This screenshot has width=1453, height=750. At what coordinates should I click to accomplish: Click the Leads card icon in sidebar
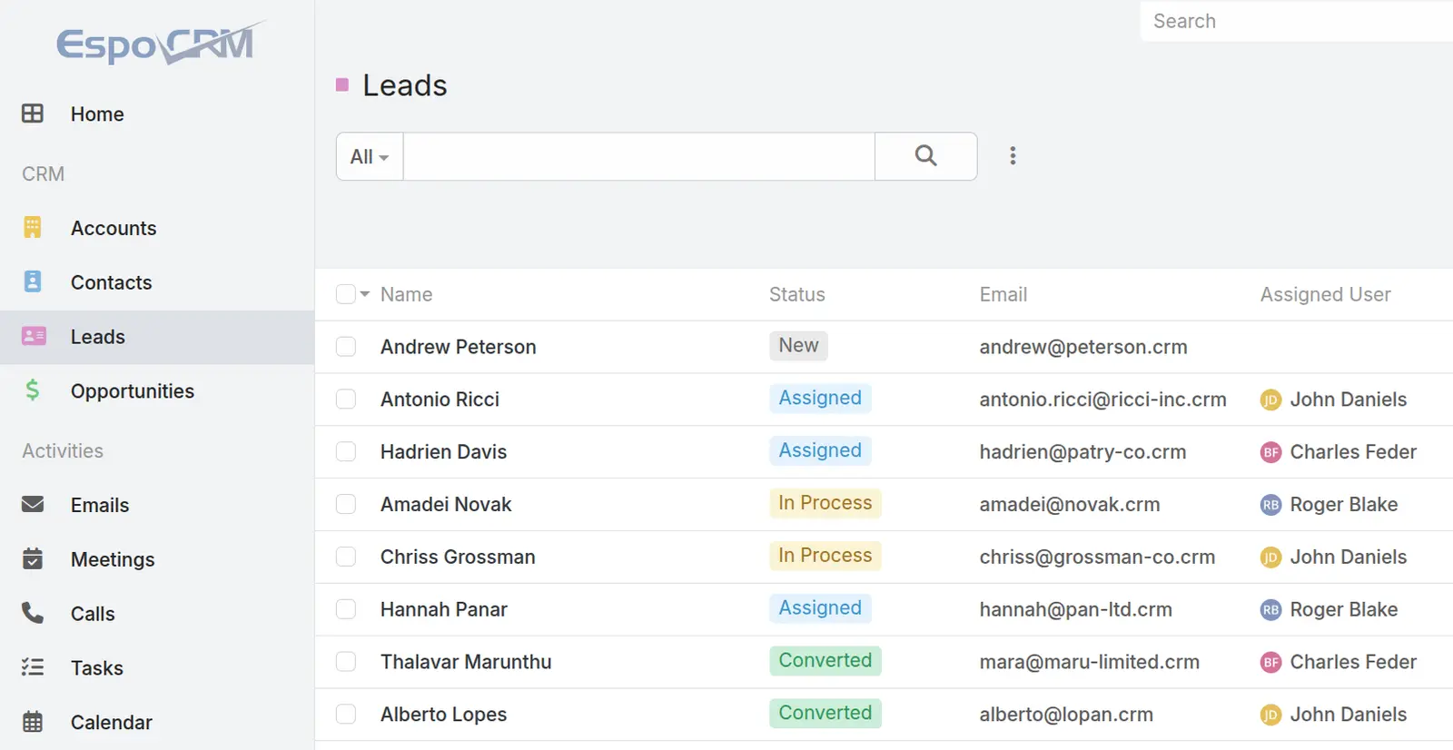point(34,336)
